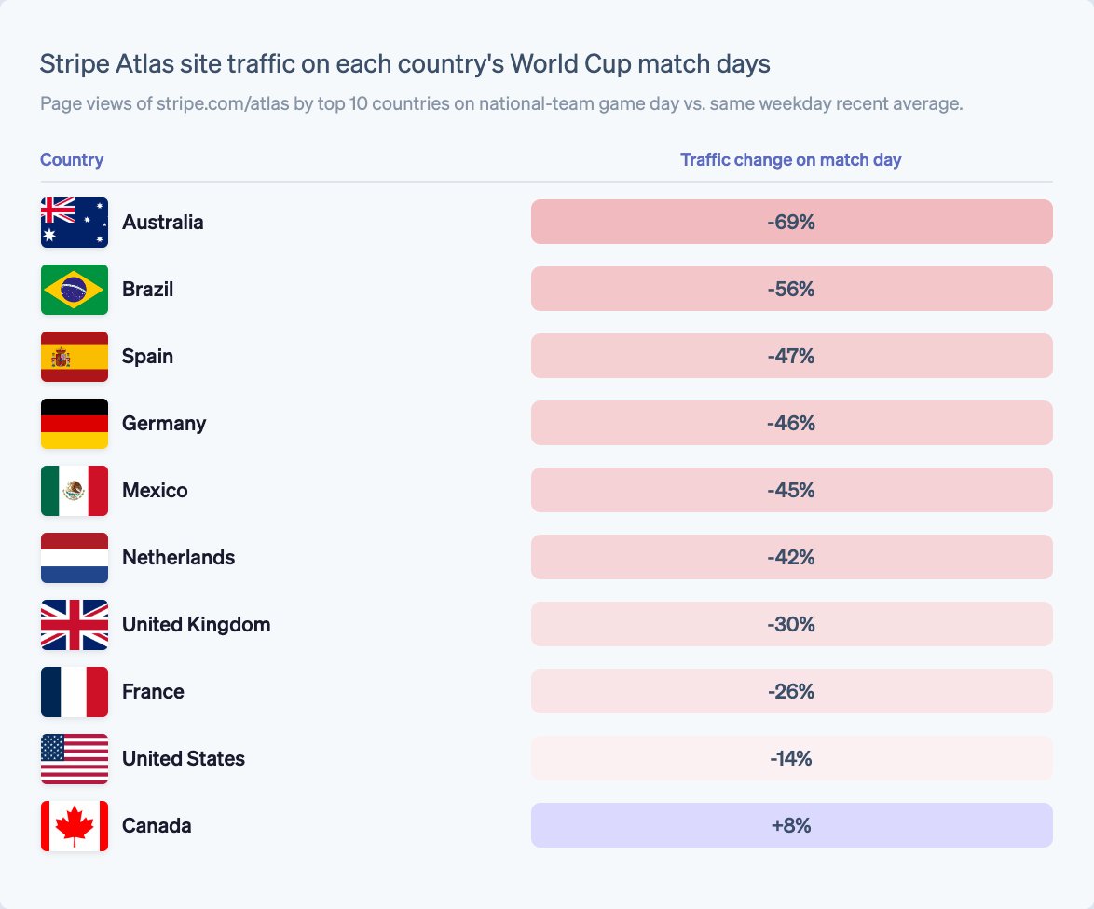Screen dimensions: 1094x909
Task: Select the United States -14% bar
Action: pos(792,758)
